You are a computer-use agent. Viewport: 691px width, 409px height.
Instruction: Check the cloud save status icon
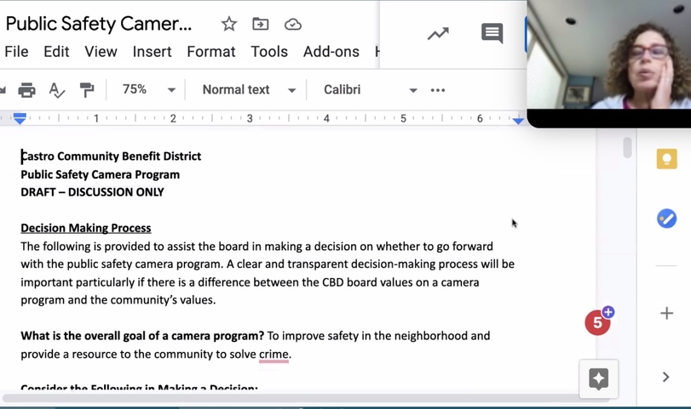coord(293,24)
